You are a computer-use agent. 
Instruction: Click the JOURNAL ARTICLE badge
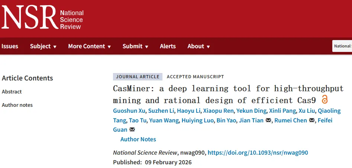(x=138, y=77)
